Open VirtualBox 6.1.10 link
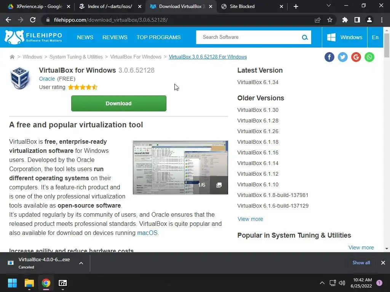 coord(258,184)
